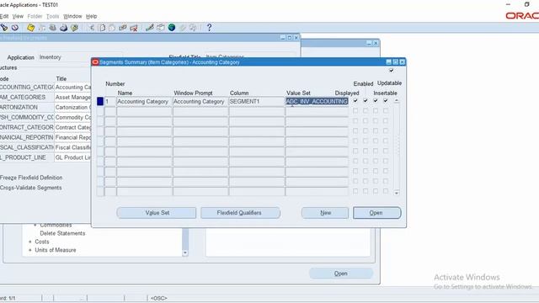The height and width of the screenshot is (303, 539).
Task: Toggle Displayed checkbox for Accounting Category segment
Action: 355,101
